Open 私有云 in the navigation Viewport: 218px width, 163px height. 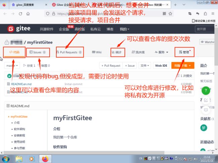click(96, 29)
